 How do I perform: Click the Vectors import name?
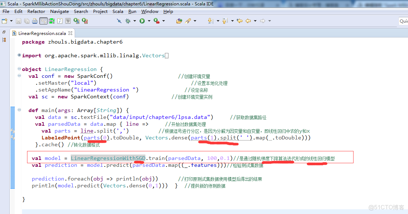(x=153, y=55)
